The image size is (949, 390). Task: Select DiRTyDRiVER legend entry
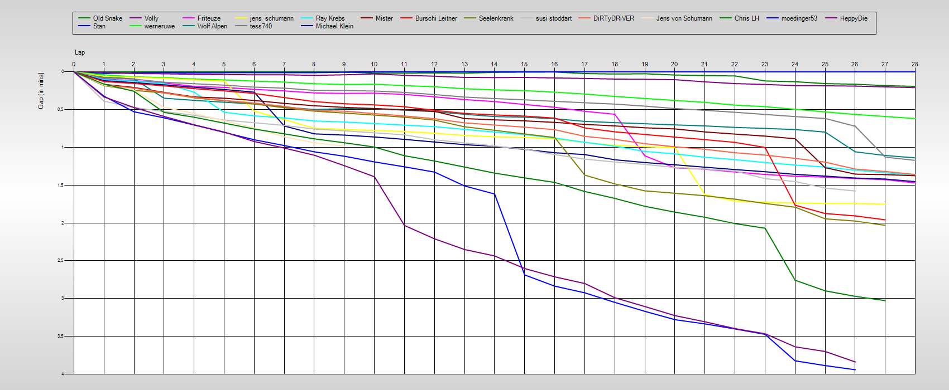(x=614, y=18)
